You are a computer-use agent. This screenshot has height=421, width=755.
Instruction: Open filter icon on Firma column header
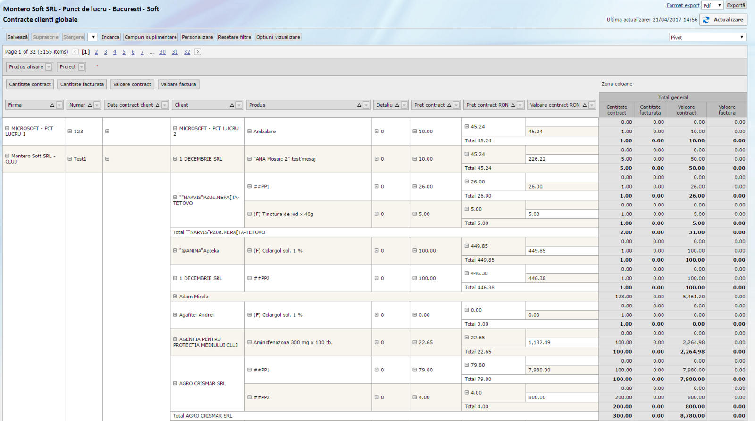tap(59, 105)
